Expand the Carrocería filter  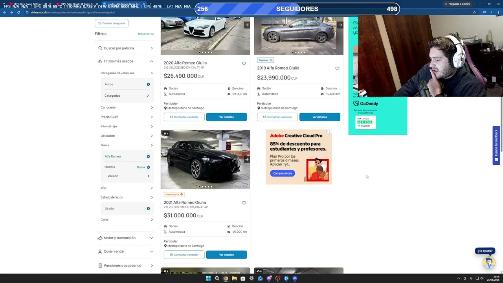pyautogui.click(x=127, y=107)
